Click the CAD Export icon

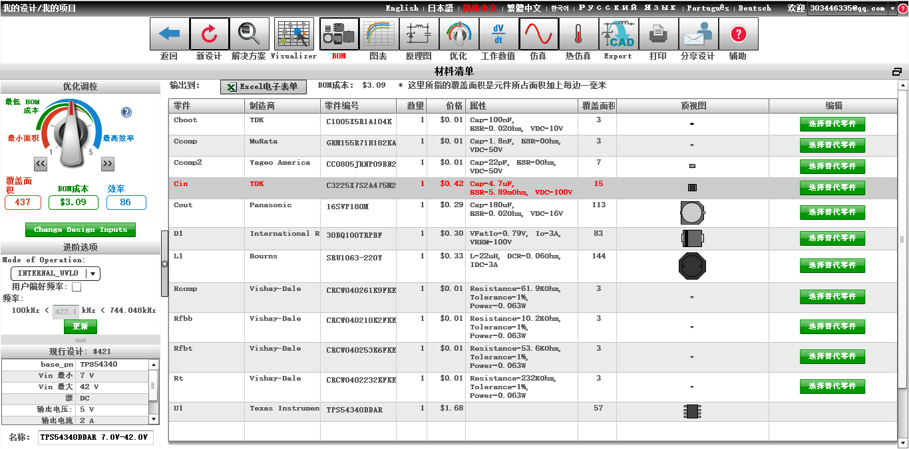point(618,34)
